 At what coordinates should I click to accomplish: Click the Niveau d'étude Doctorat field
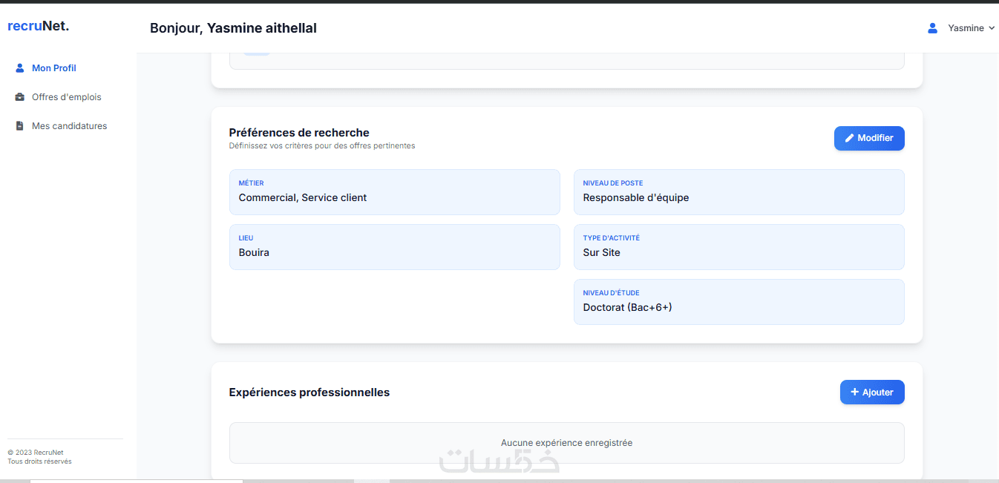pyautogui.click(x=738, y=302)
